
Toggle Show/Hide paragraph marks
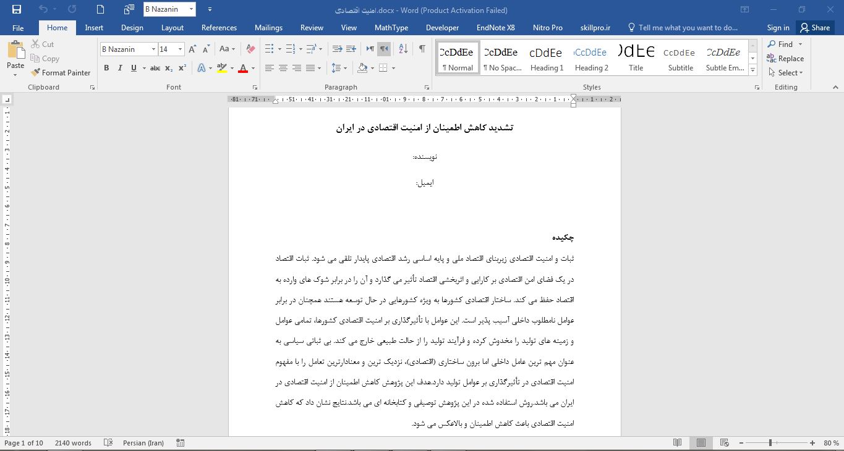click(422, 49)
